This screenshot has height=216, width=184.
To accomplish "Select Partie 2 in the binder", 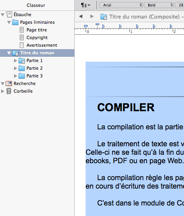I will [35, 68].
